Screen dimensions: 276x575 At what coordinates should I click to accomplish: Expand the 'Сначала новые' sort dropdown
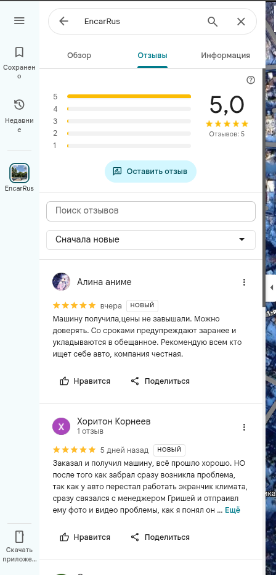tap(151, 240)
